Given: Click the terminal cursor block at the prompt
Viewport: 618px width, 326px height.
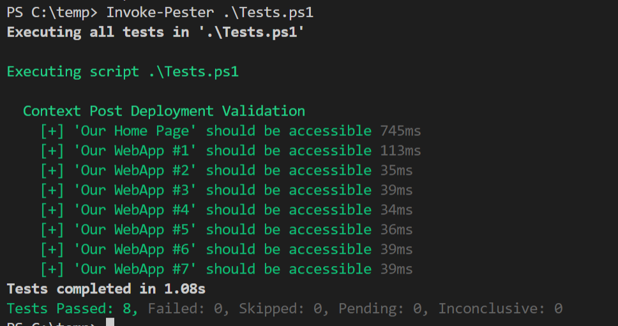Looking at the screenshot, I should point(110,322).
